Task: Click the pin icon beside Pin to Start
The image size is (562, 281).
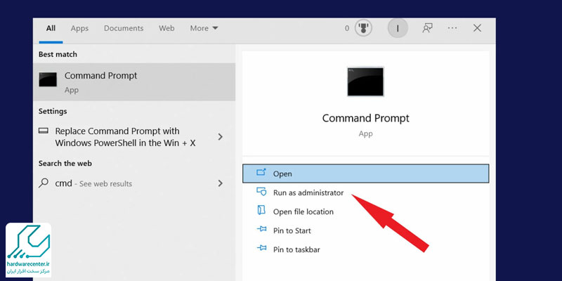Action: point(261,229)
